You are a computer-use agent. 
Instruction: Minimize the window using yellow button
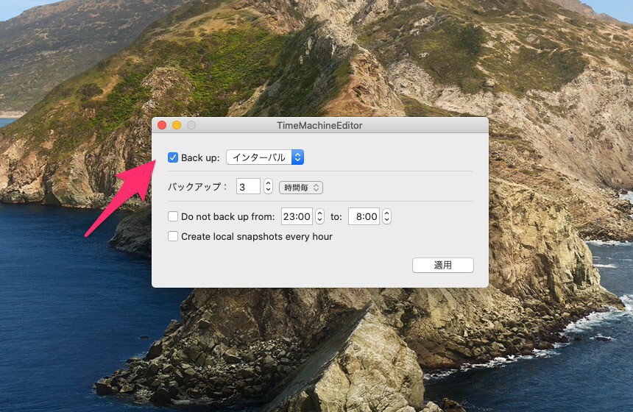[x=177, y=126]
